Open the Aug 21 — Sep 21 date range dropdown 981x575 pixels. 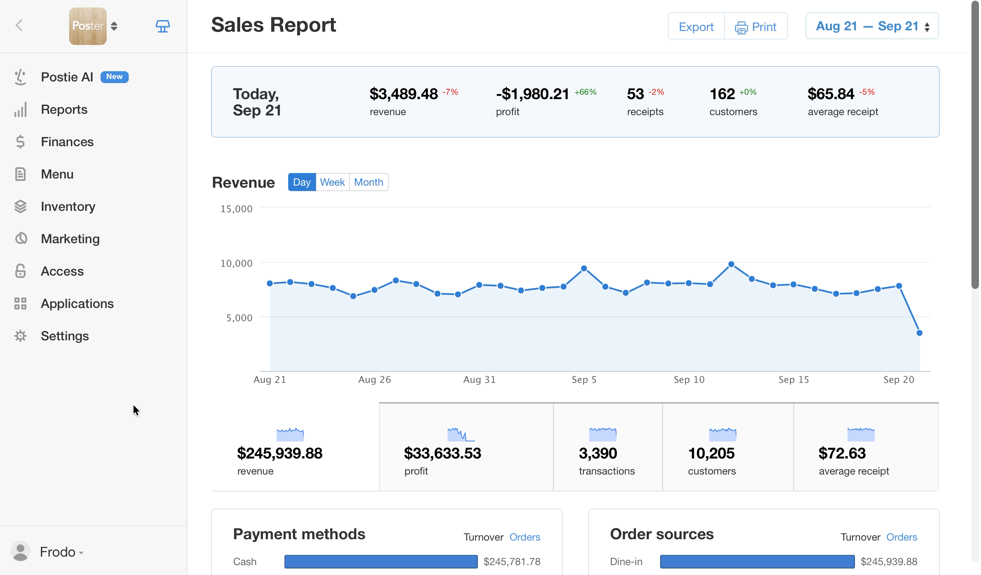click(x=872, y=26)
